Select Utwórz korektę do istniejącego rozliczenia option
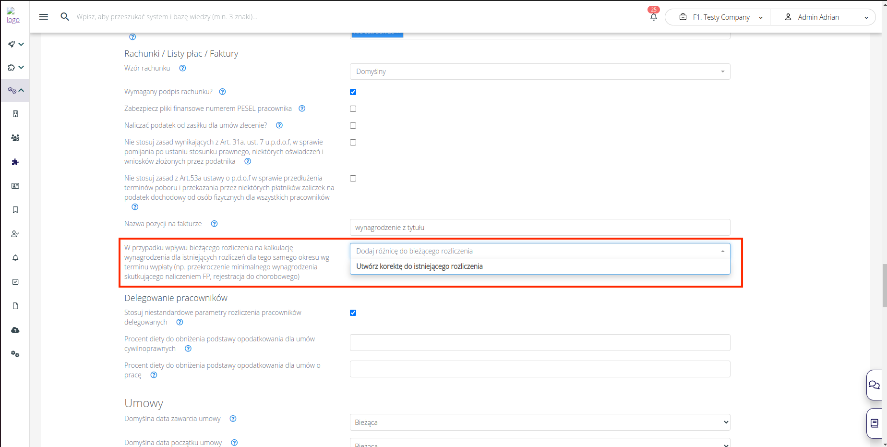Image resolution: width=887 pixels, height=447 pixels. tap(420, 266)
